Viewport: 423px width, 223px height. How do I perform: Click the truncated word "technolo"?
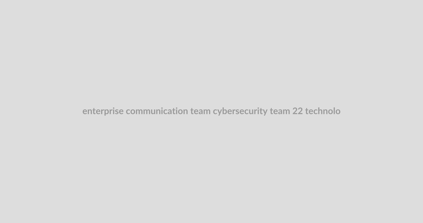pos(323,111)
